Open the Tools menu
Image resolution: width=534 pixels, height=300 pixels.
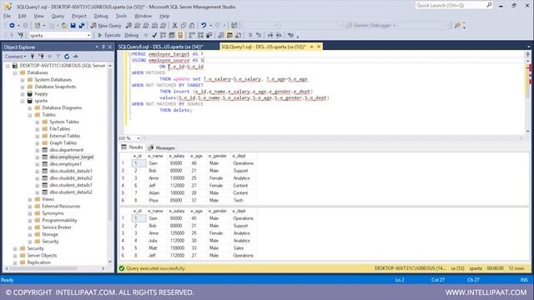point(121,16)
